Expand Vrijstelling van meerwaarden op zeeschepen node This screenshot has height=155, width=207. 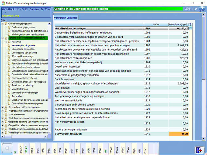[2, 118]
